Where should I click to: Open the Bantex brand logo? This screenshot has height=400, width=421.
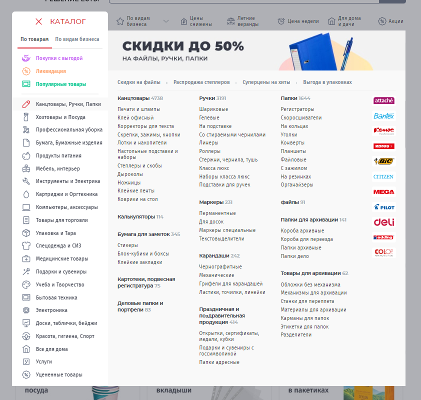[383, 116]
